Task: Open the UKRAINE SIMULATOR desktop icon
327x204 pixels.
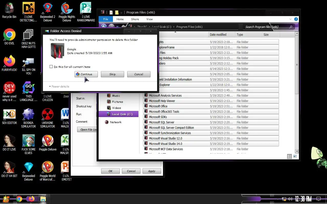Action: pyautogui.click(x=48, y=118)
